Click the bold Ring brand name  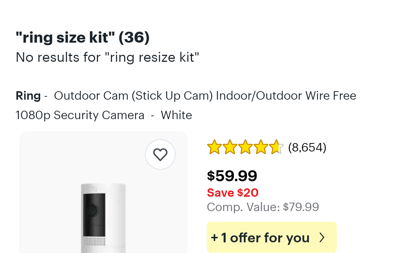click(x=28, y=96)
